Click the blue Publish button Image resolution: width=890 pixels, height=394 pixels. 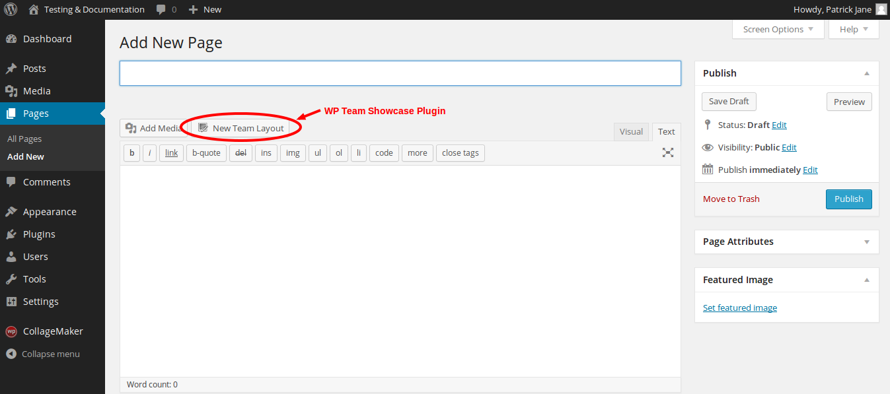[849, 199]
